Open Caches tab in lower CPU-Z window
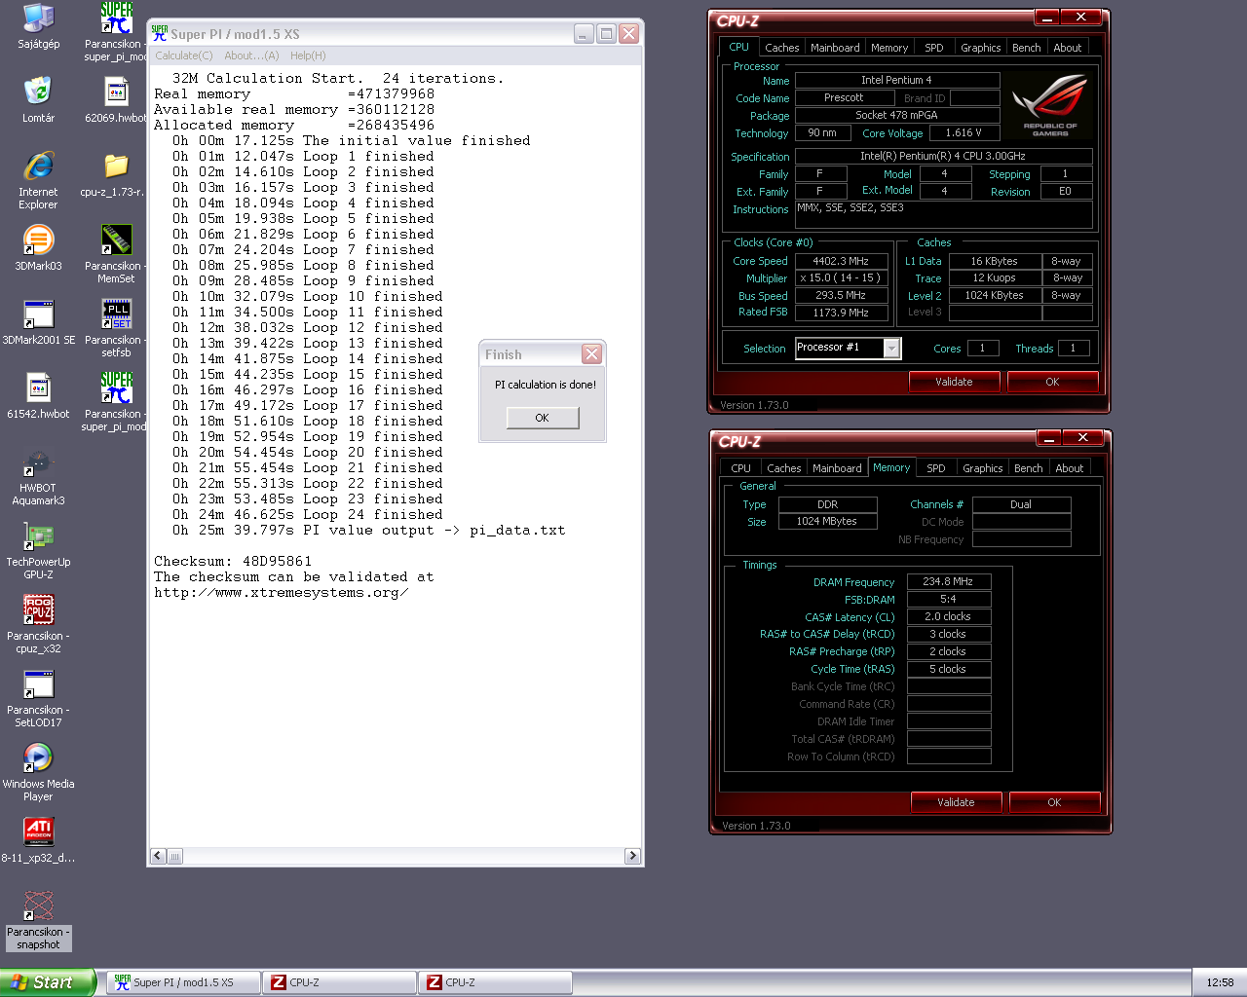This screenshot has width=1247, height=997. [x=784, y=468]
